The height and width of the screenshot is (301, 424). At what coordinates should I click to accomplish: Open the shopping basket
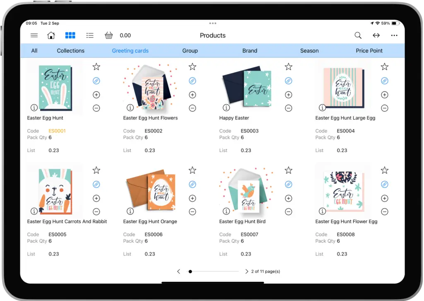[x=109, y=36]
